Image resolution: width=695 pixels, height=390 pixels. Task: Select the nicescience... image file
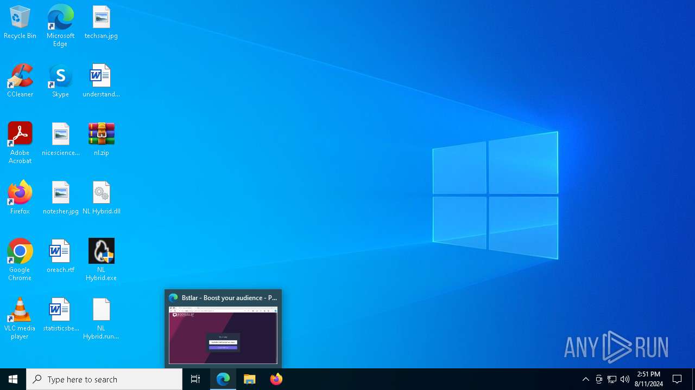click(x=60, y=140)
